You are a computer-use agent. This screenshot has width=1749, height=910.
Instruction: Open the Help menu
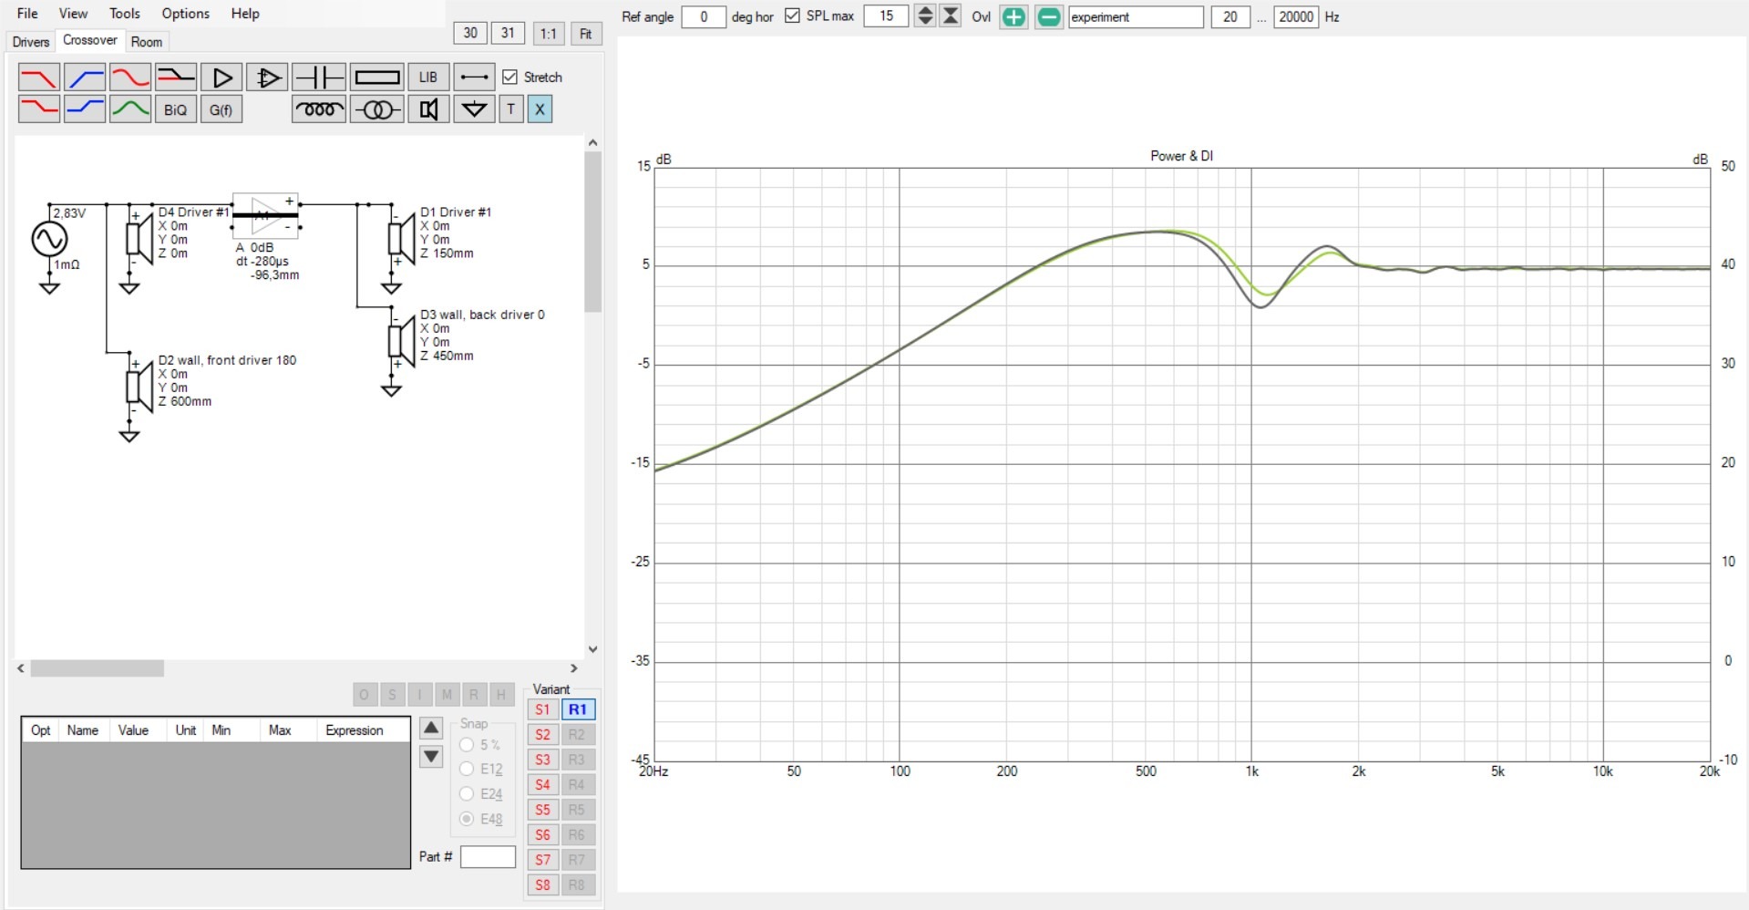pos(245,14)
